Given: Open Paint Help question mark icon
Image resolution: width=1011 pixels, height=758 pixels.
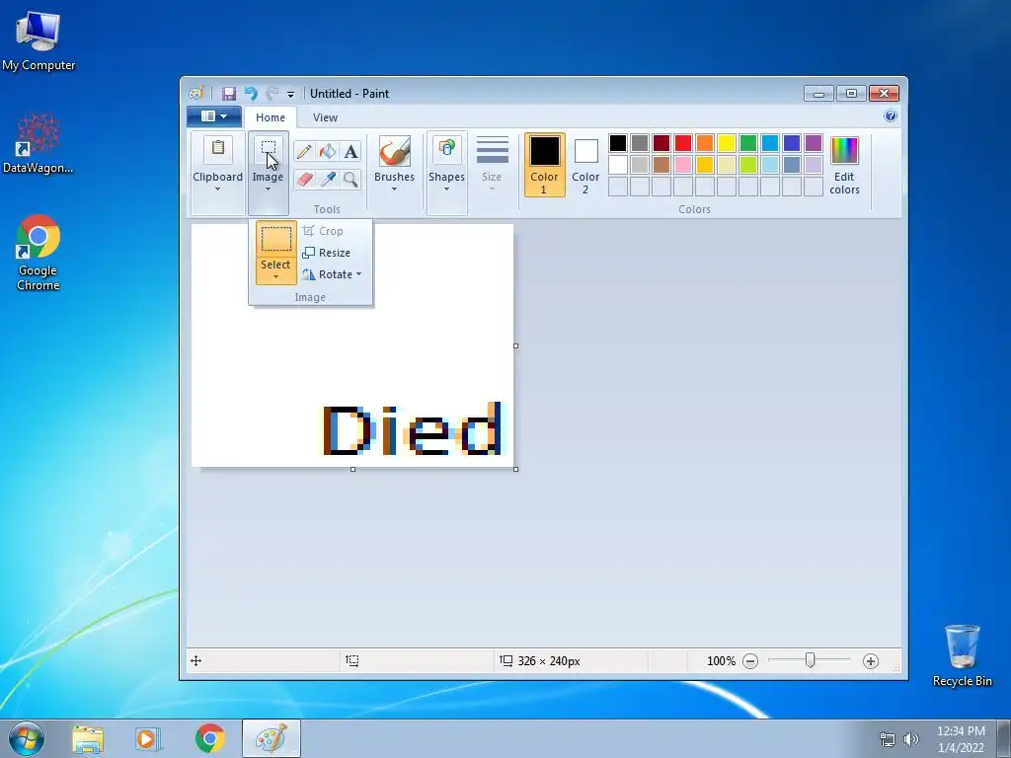Looking at the screenshot, I should (891, 116).
